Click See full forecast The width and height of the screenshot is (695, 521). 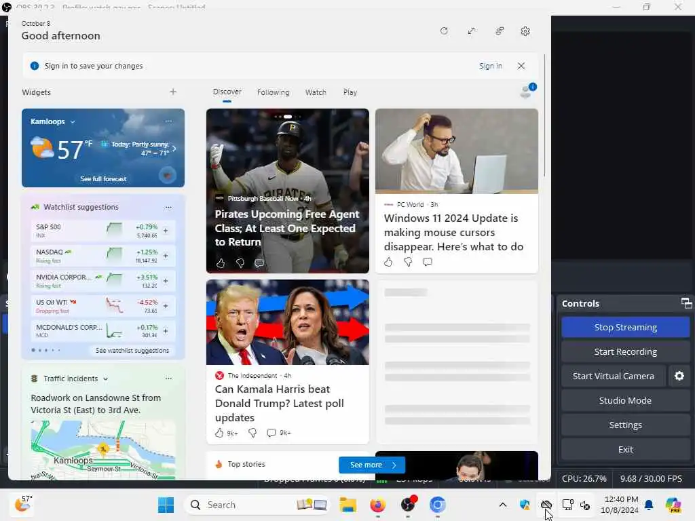tap(103, 179)
